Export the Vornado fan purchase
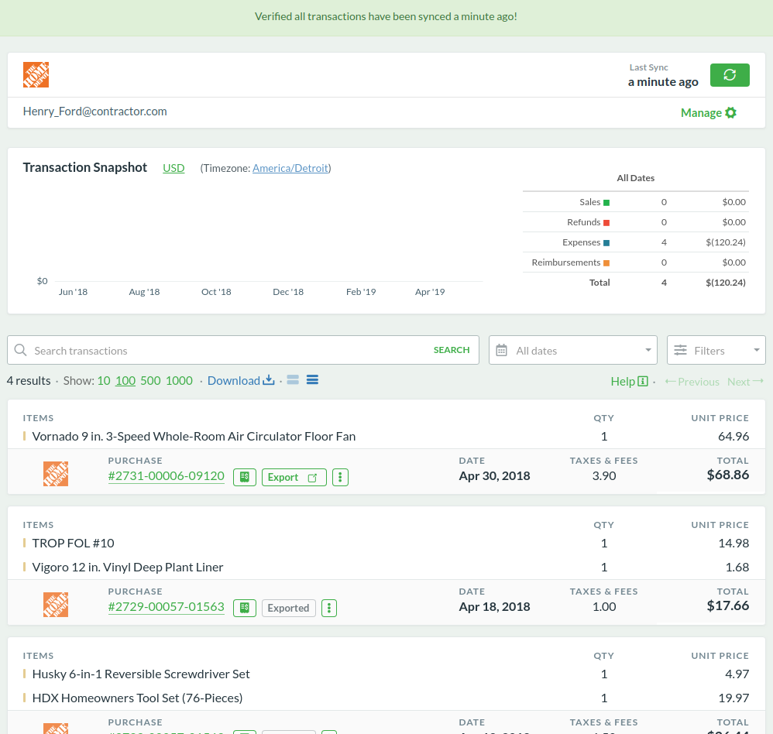Screen dimensions: 773x734 point(294,477)
